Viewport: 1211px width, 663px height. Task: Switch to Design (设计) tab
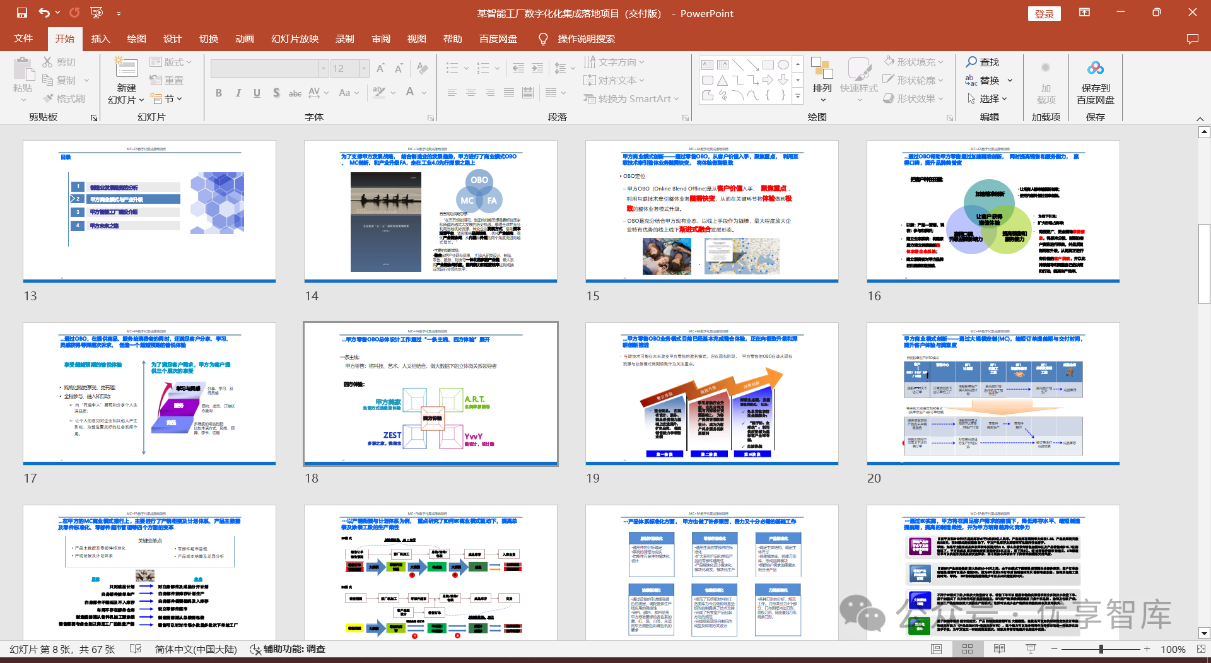coord(172,38)
